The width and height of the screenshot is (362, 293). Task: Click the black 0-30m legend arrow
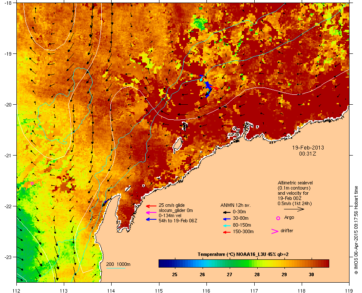(227, 212)
